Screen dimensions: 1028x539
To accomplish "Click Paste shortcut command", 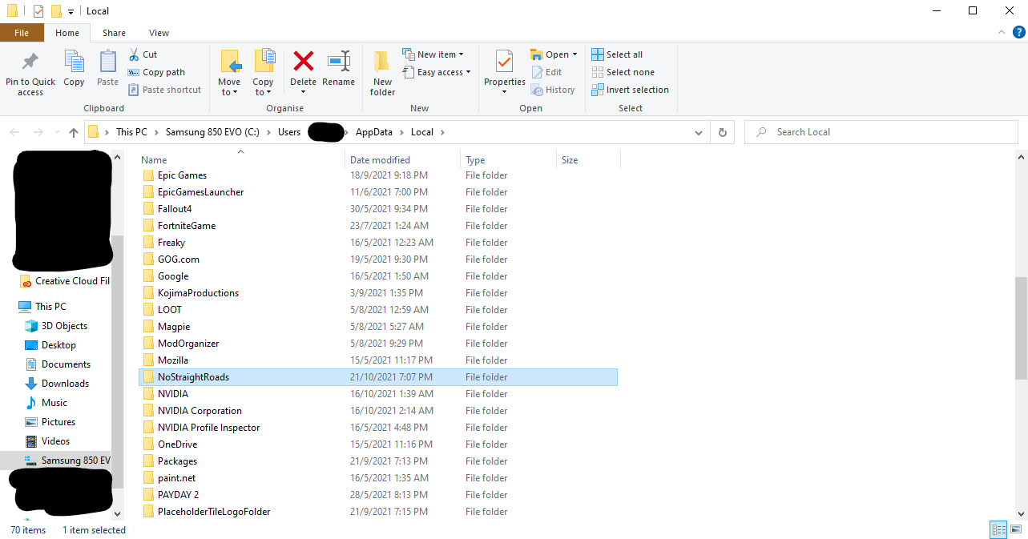I will tap(164, 90).
